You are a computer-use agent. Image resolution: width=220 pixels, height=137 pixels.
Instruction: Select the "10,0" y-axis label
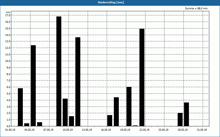tap(8, 61)
